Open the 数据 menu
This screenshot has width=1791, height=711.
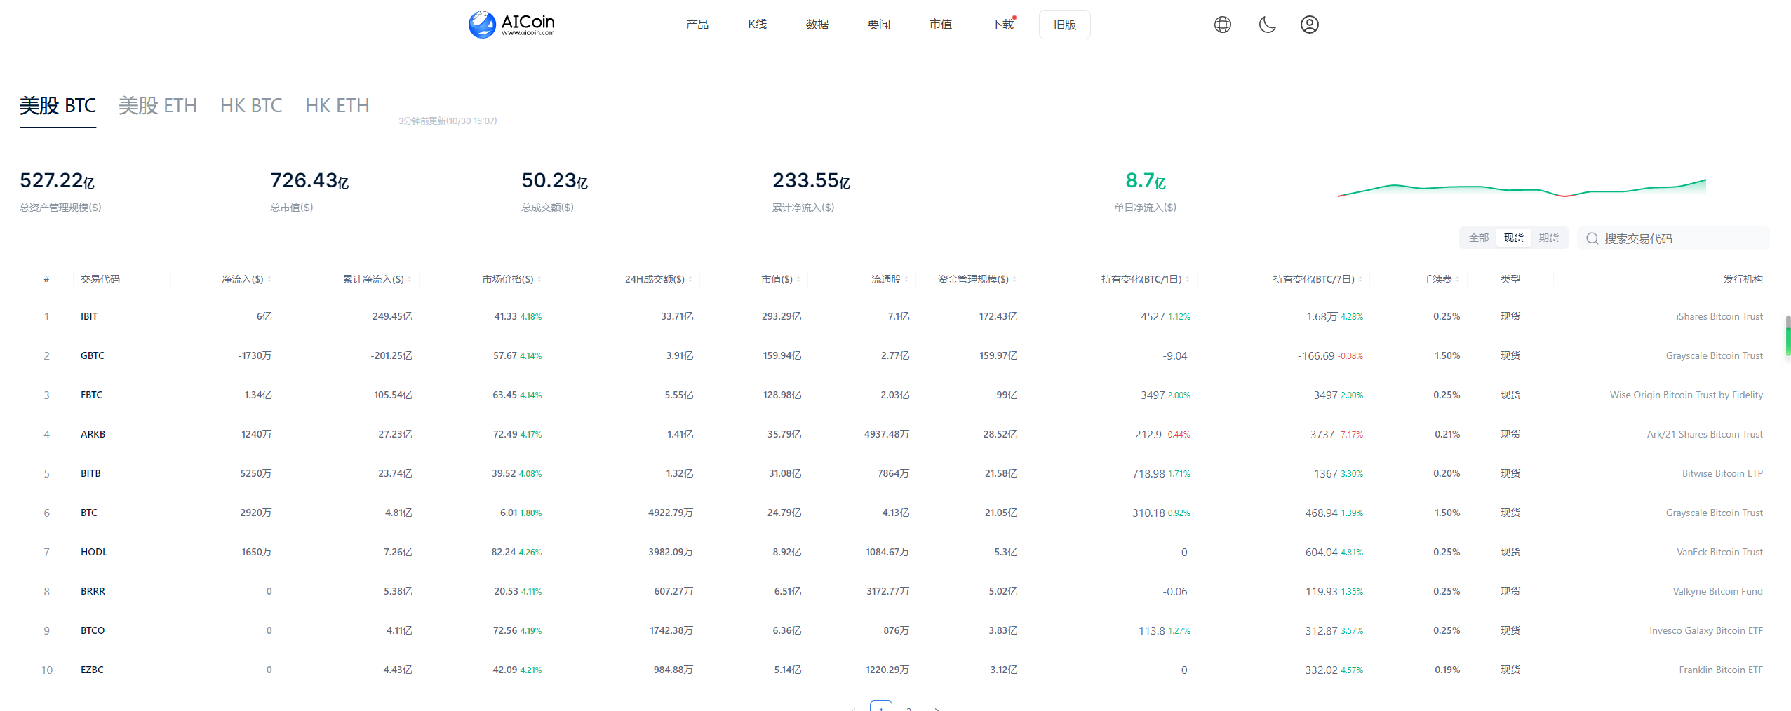click(817, 25)
